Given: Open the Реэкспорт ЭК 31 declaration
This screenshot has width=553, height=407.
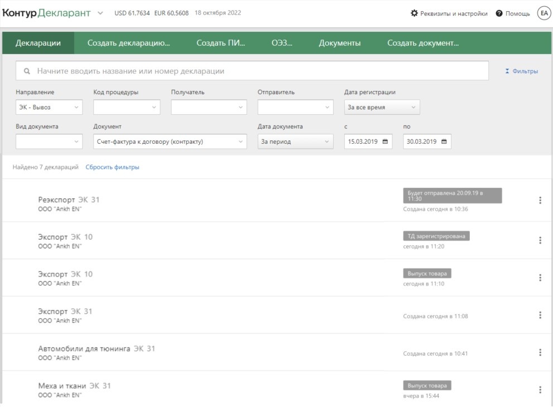Looking at the screenshot, I should tap(69, 200).
